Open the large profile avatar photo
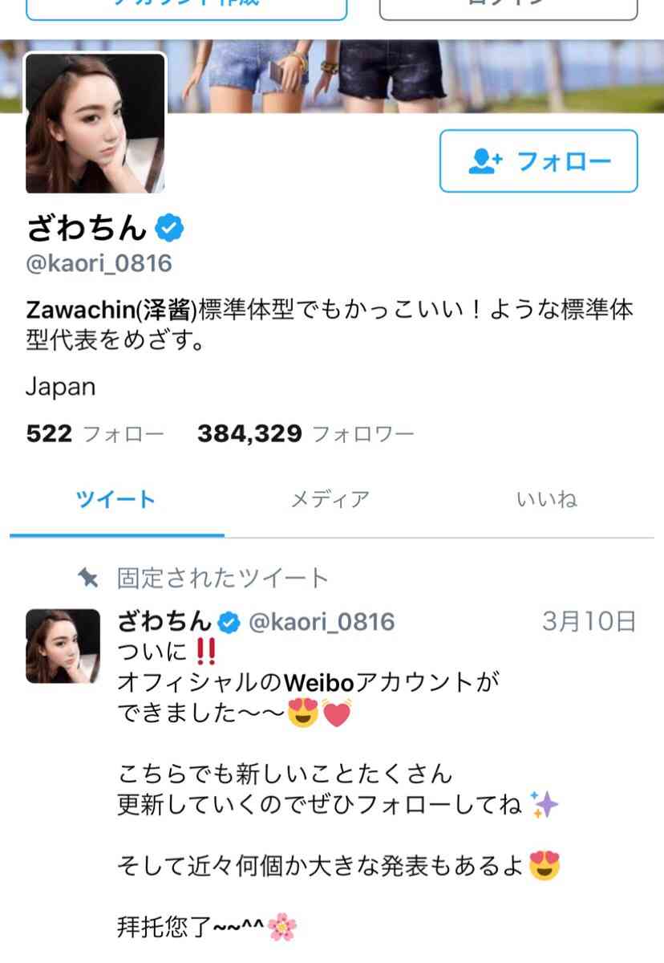Viewport: 664px width, 963px height. 96,124
